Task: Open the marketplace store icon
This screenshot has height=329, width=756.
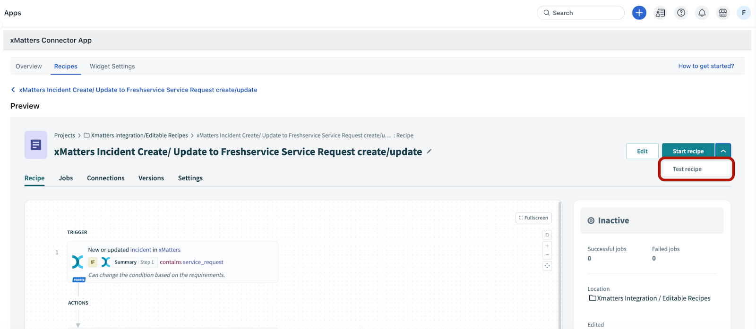Action: (x=722, y=13)
